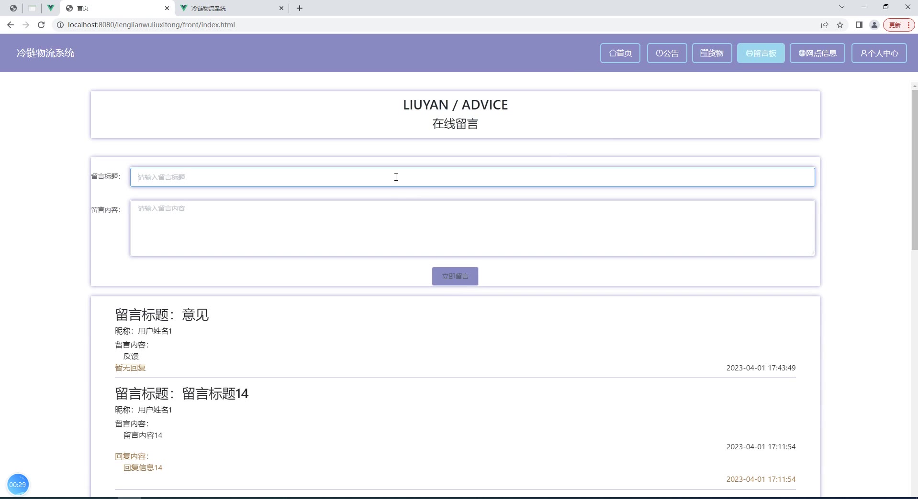Select the first pinned globe tab
This screenshot has height=499, width=918.
pyautogui.click(x=13, y=8)
